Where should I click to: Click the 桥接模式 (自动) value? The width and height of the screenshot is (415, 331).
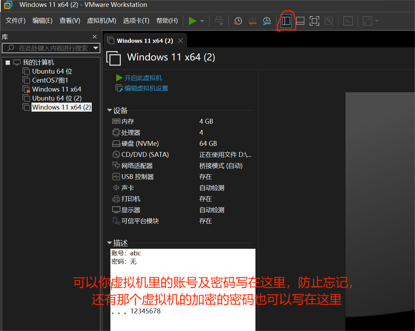[221, 165]
